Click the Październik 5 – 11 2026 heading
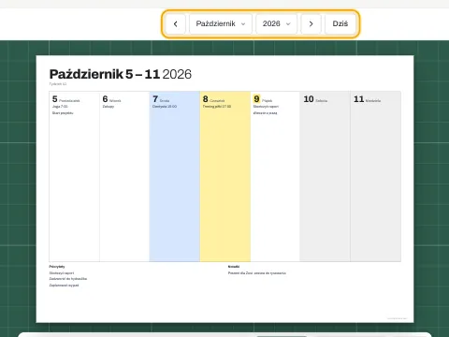 click(x=121, y=74)
